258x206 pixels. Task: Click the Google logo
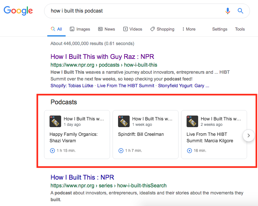18,11
